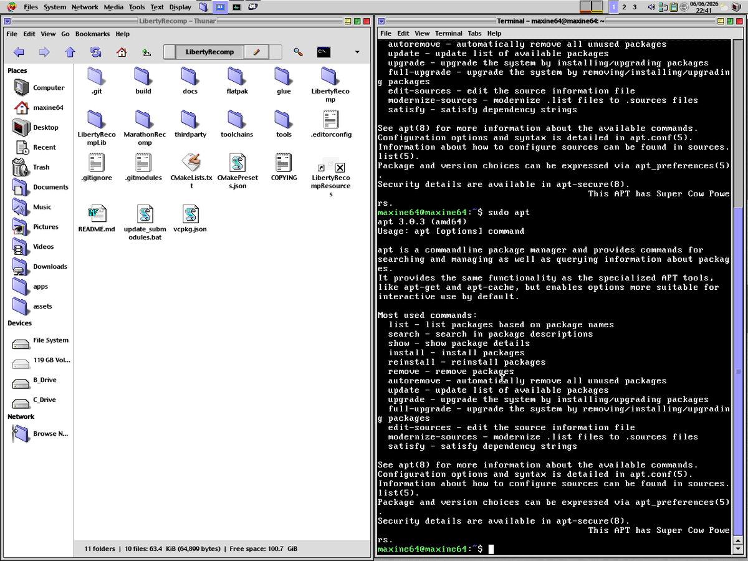
Task: Click the application launcher logo
Action: [x=11, y=7]
